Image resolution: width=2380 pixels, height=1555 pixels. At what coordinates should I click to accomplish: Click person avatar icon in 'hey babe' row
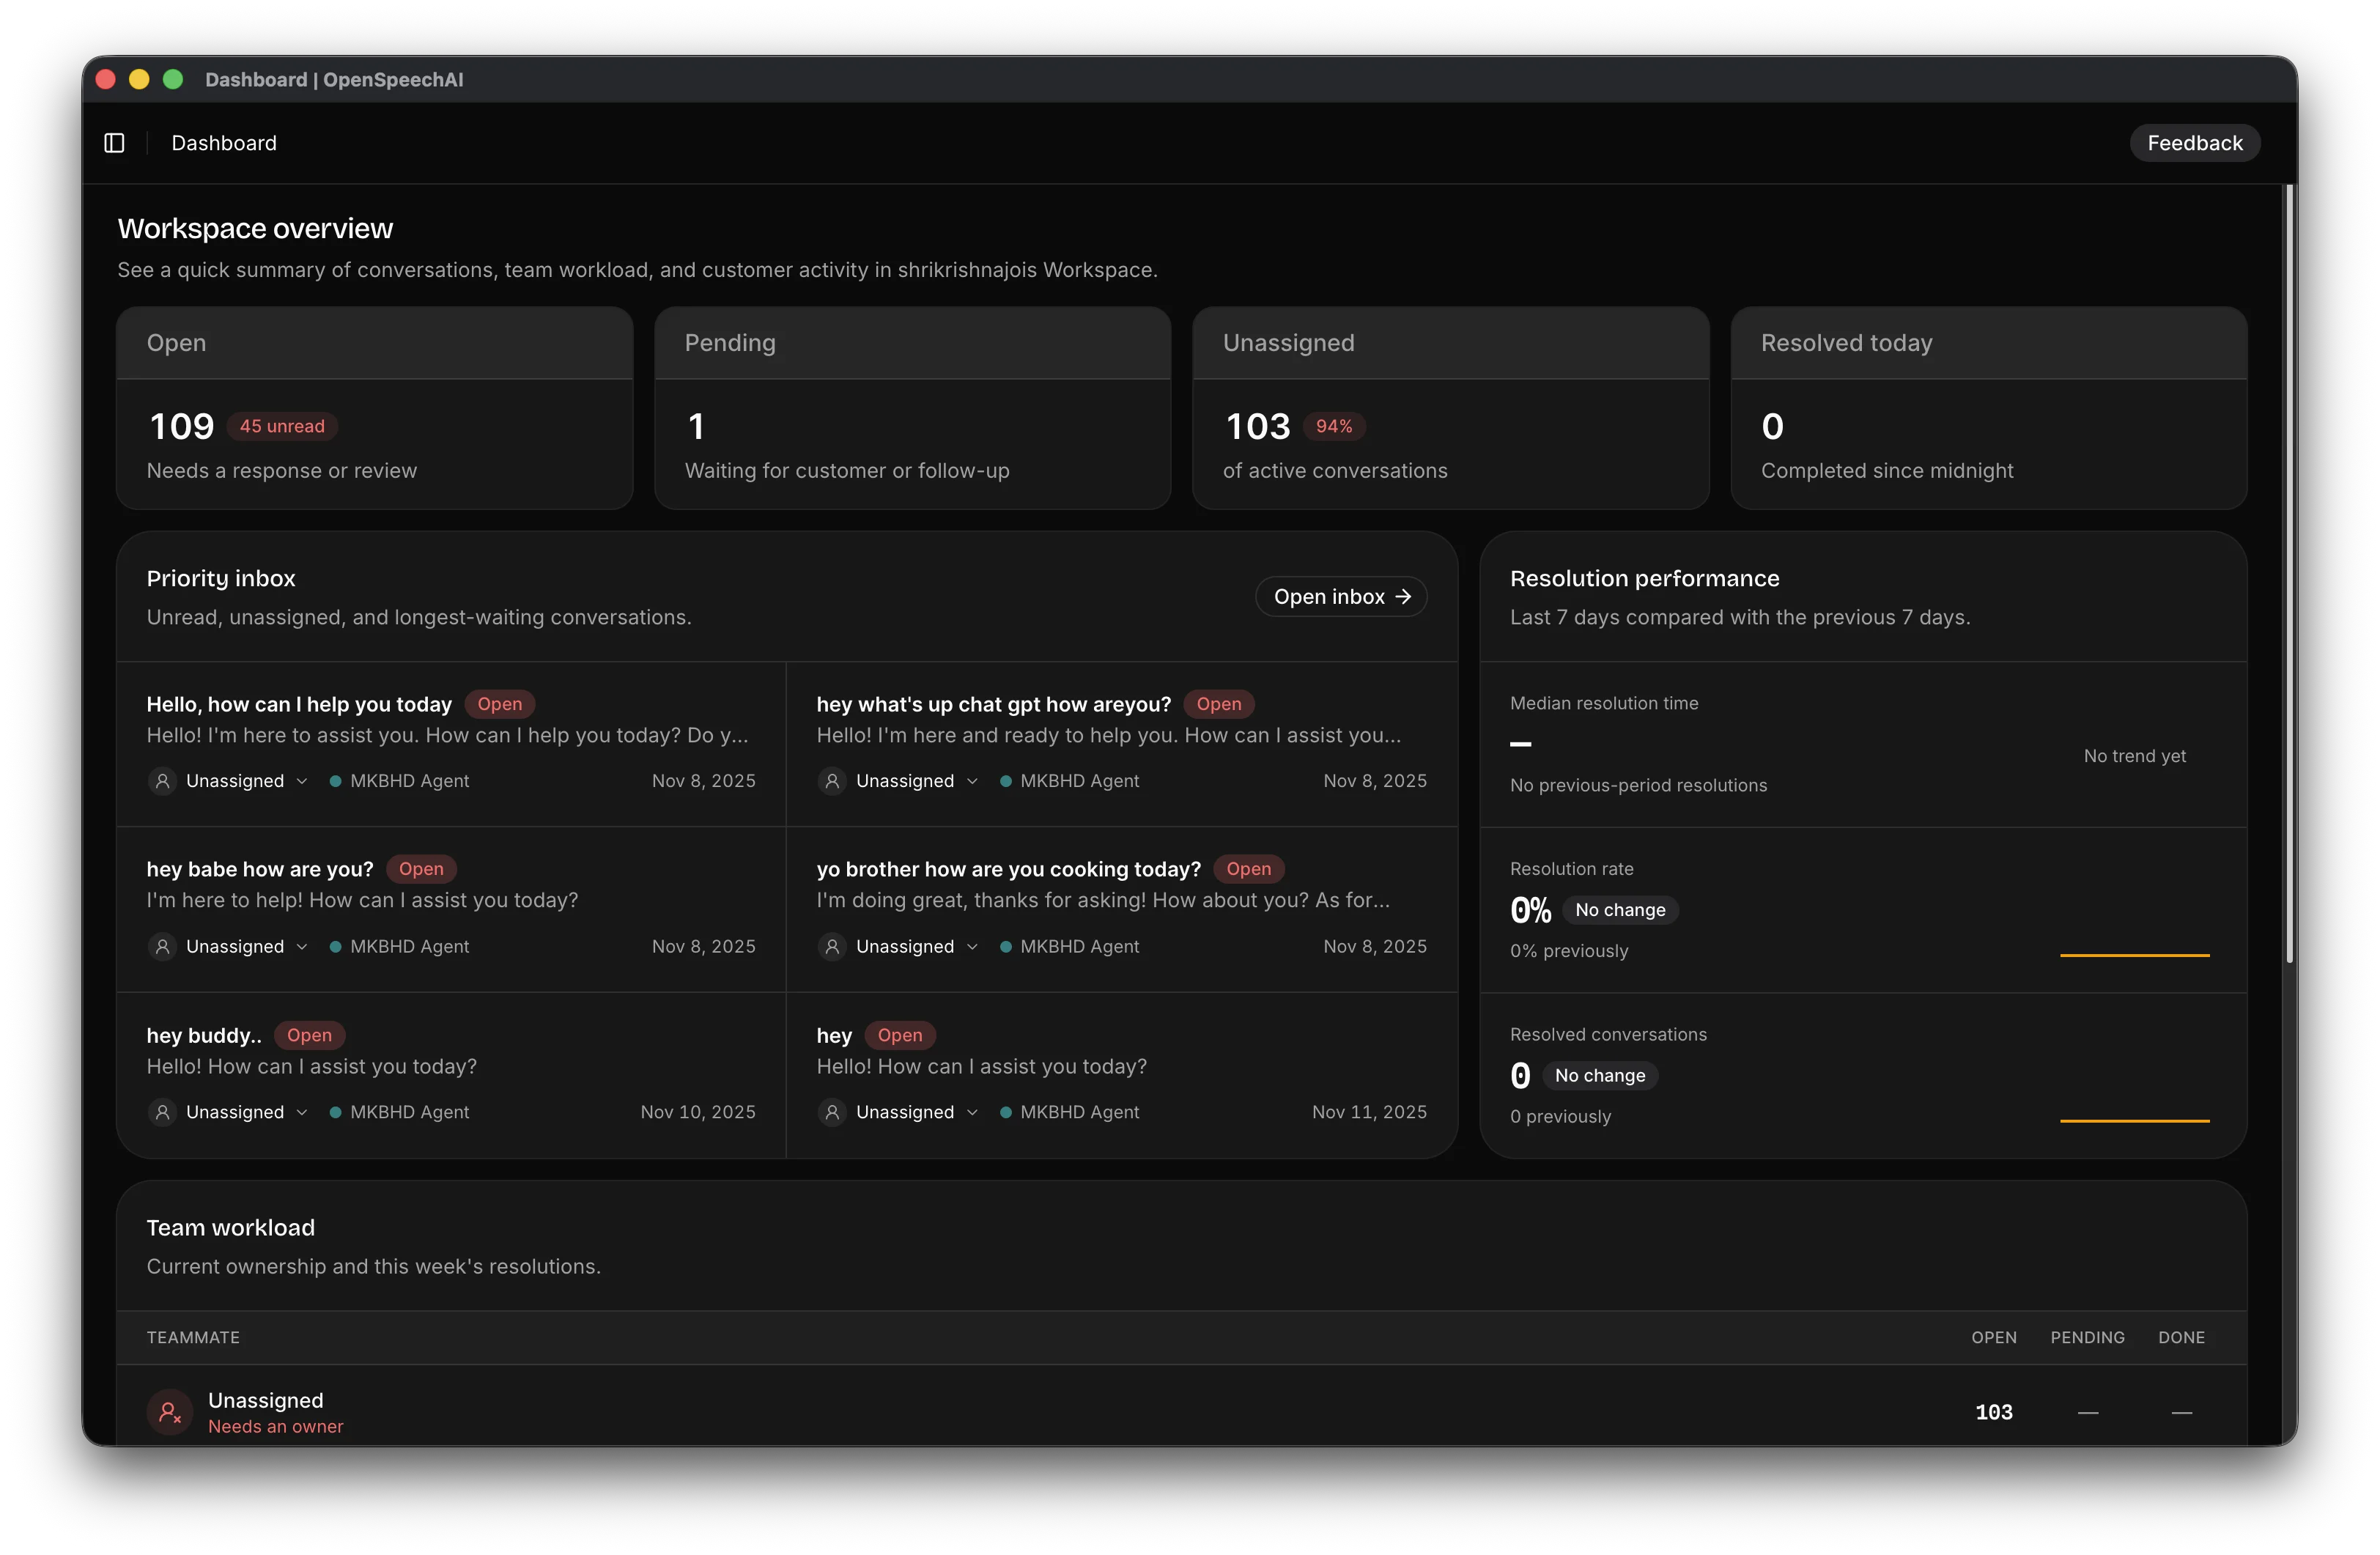pyautogui.click(x=162, y=946)
